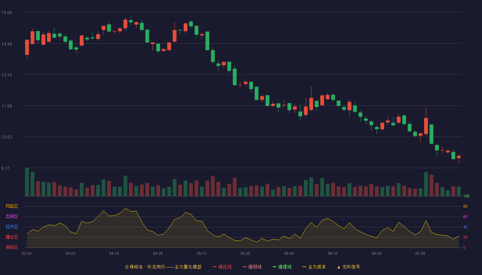Toggle the 强弱线 legend entry
The width and height of the screenshot is (482, 275).
(x=252, y=267)
